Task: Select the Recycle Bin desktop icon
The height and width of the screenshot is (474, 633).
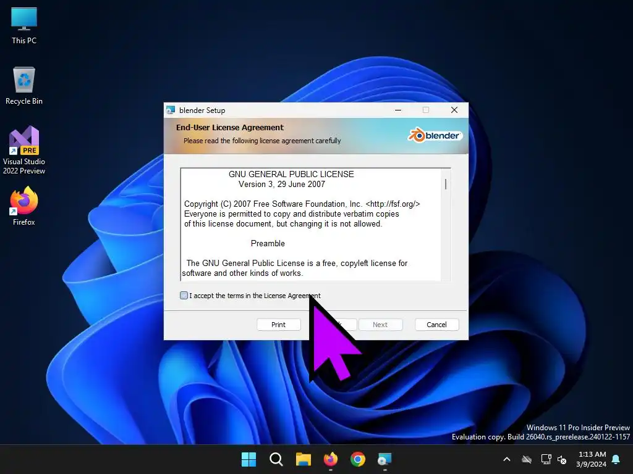Action: [24, 86]
